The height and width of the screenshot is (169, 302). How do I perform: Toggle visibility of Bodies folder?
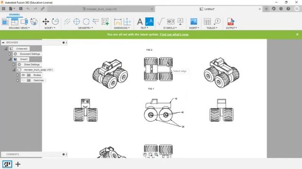coord(23,75)
